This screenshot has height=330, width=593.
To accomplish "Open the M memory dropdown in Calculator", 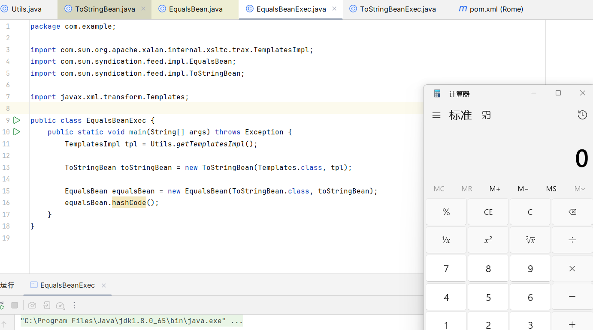I will point(580,189).
